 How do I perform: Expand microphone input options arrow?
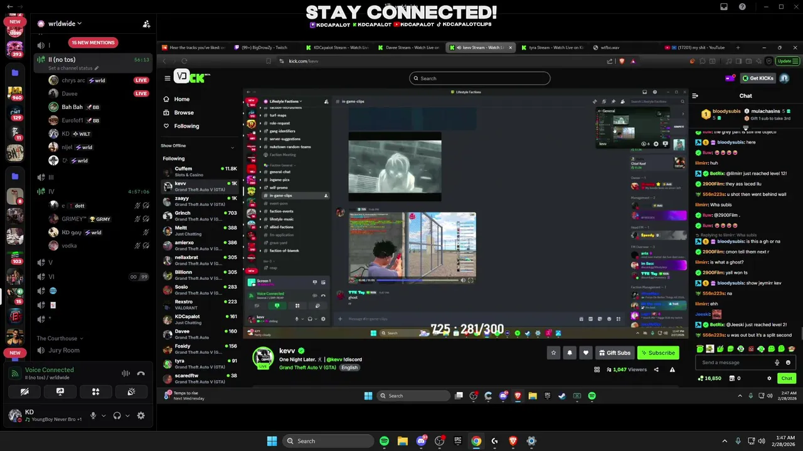[104, 415]
